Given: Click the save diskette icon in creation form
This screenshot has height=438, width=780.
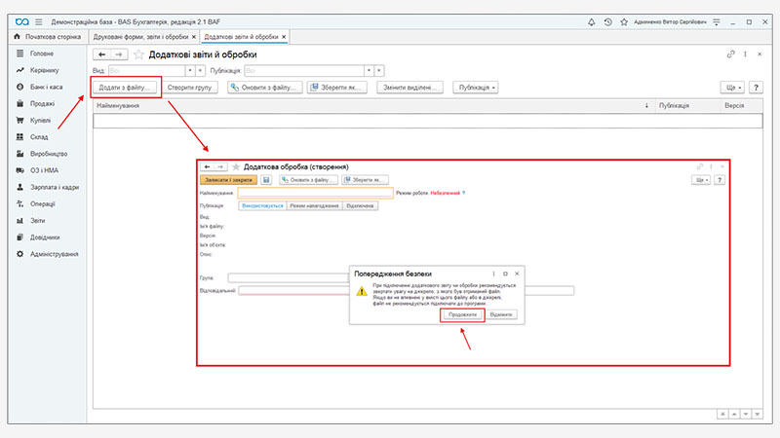Looking at the screenshot, I should tap(266, 180).
